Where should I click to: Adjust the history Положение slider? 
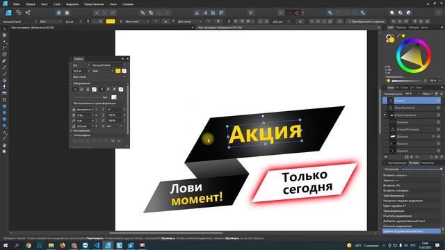click(422, 169)
